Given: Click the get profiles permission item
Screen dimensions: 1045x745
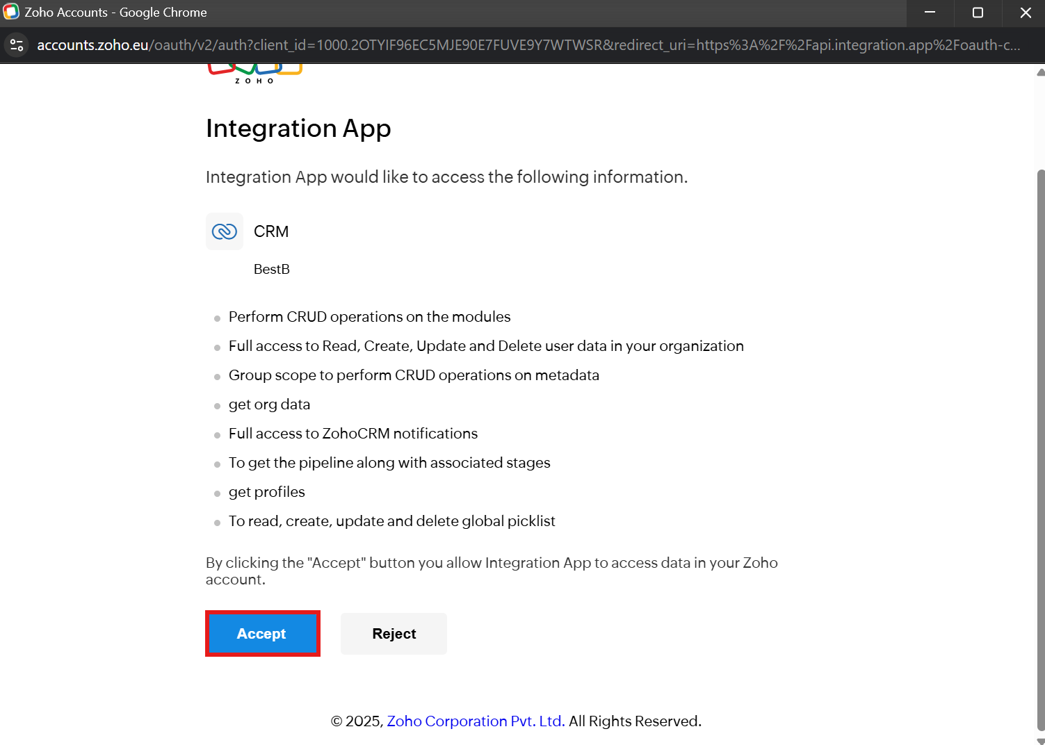Looking at the screenshot, I should (267, 492).
